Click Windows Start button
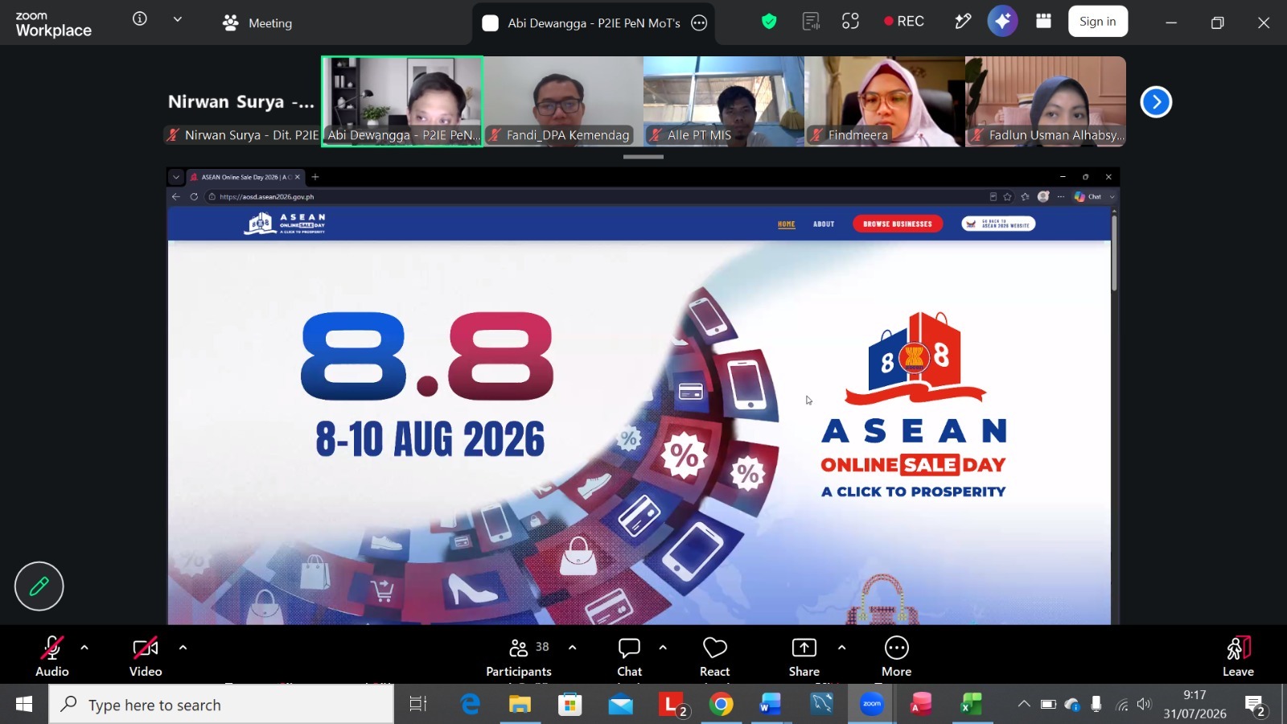Image resolution: width=1287 pixels, height=724 pixels. click(x=24, y=705)
